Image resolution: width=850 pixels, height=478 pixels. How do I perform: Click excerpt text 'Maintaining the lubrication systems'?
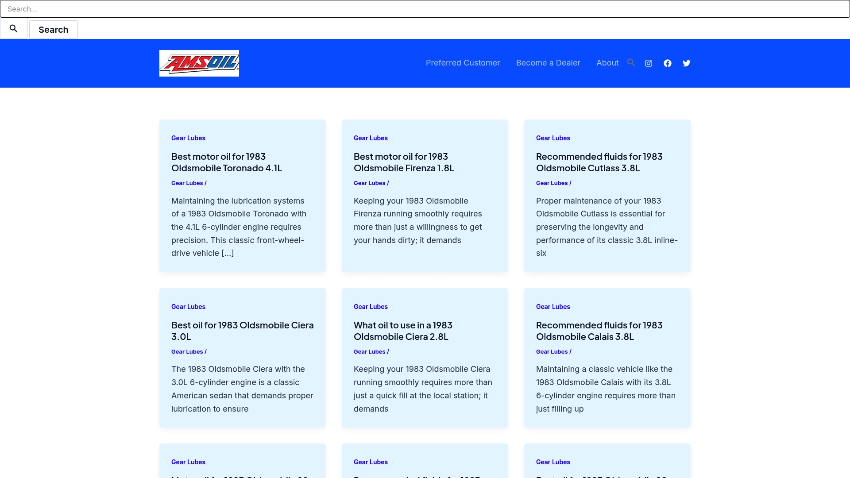pos(238,201)
